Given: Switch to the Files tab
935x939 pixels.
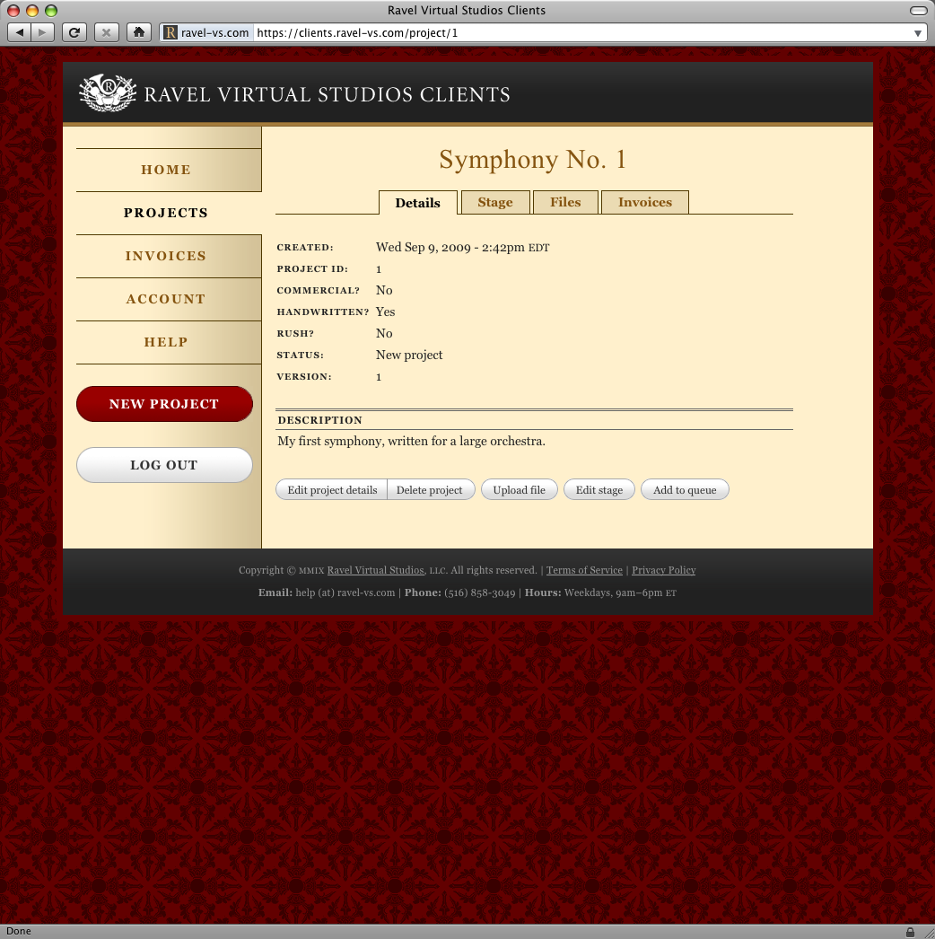Looking at the screenshot, I should 565,202.
